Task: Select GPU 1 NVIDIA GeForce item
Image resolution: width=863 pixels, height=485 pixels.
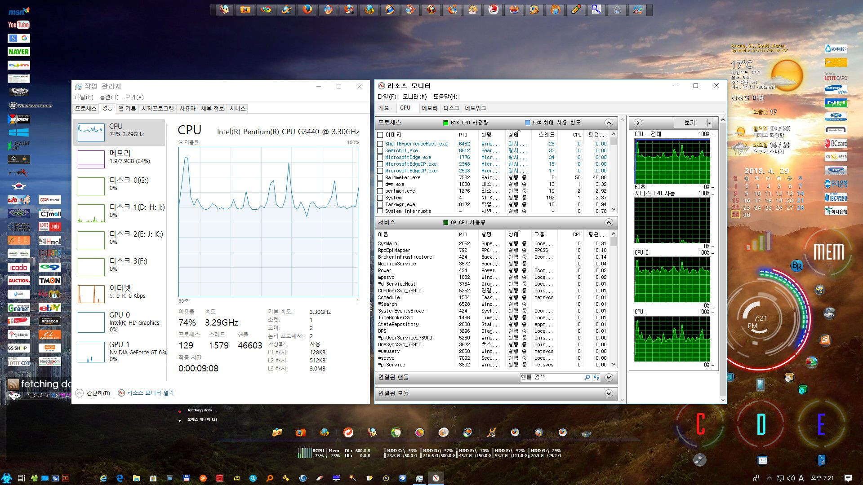Action: click(120, 352)
